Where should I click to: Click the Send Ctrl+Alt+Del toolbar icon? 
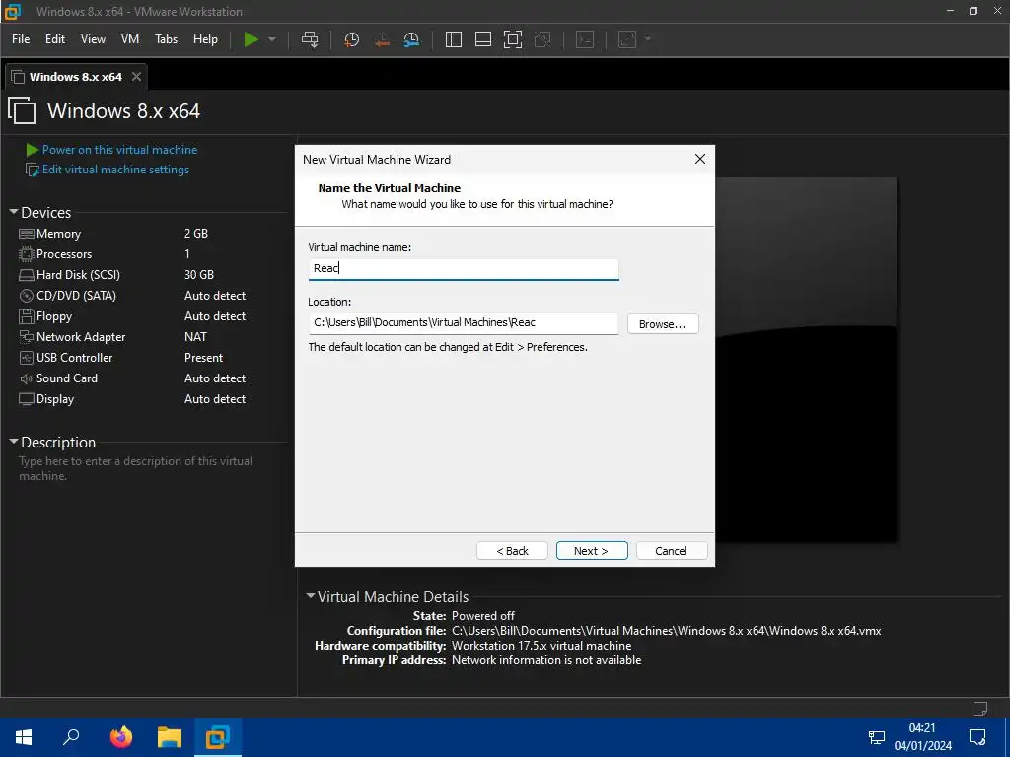[x=310, y=39]
